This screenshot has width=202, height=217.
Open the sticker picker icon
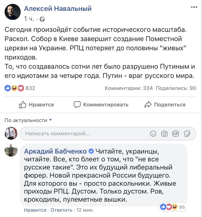point(187,134)
